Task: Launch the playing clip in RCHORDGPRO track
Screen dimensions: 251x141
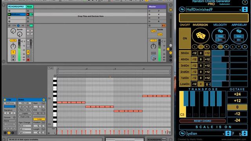Action: 9,14
